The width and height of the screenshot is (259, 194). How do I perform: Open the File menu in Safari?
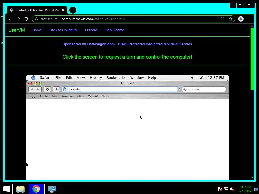pos(58,78)
